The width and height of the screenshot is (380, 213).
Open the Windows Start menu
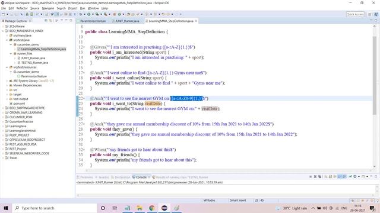pyautogui.click(x=6, y=208)
